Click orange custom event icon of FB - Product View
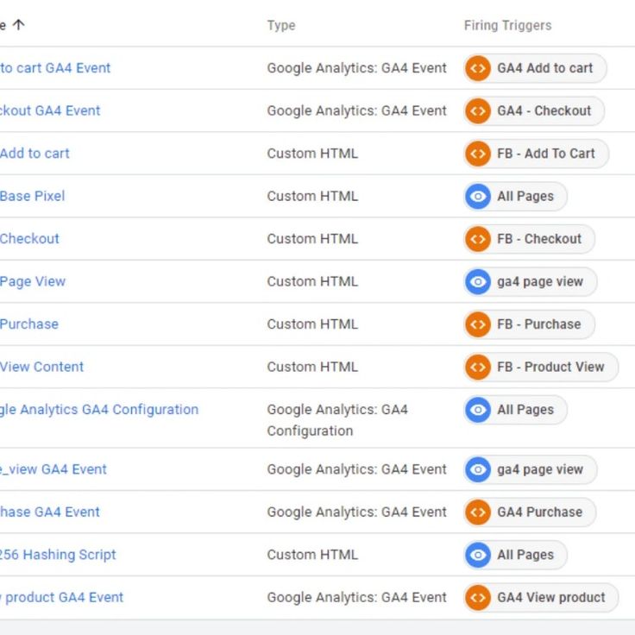635x635 pixels. click(x=478, y=367)
